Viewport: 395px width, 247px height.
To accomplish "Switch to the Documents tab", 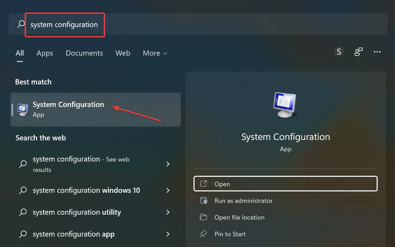I will point(84,53).
